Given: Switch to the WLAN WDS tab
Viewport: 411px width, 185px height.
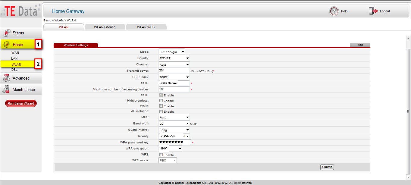Looking at the screenshot, I should [x=146, y=27].
